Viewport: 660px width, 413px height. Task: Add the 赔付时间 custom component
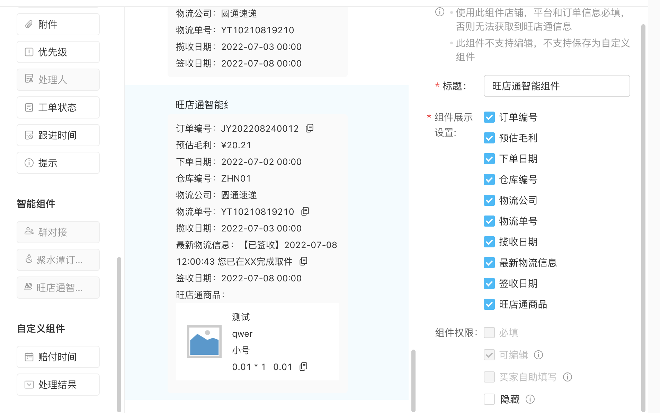click(58, 357)
